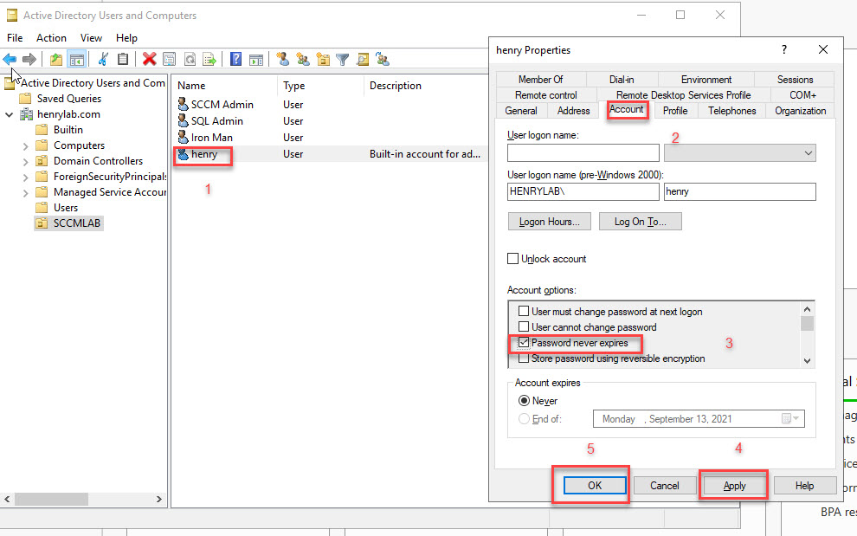Uncheck Password never expires checkbox
857x536 pixels.
523,343
